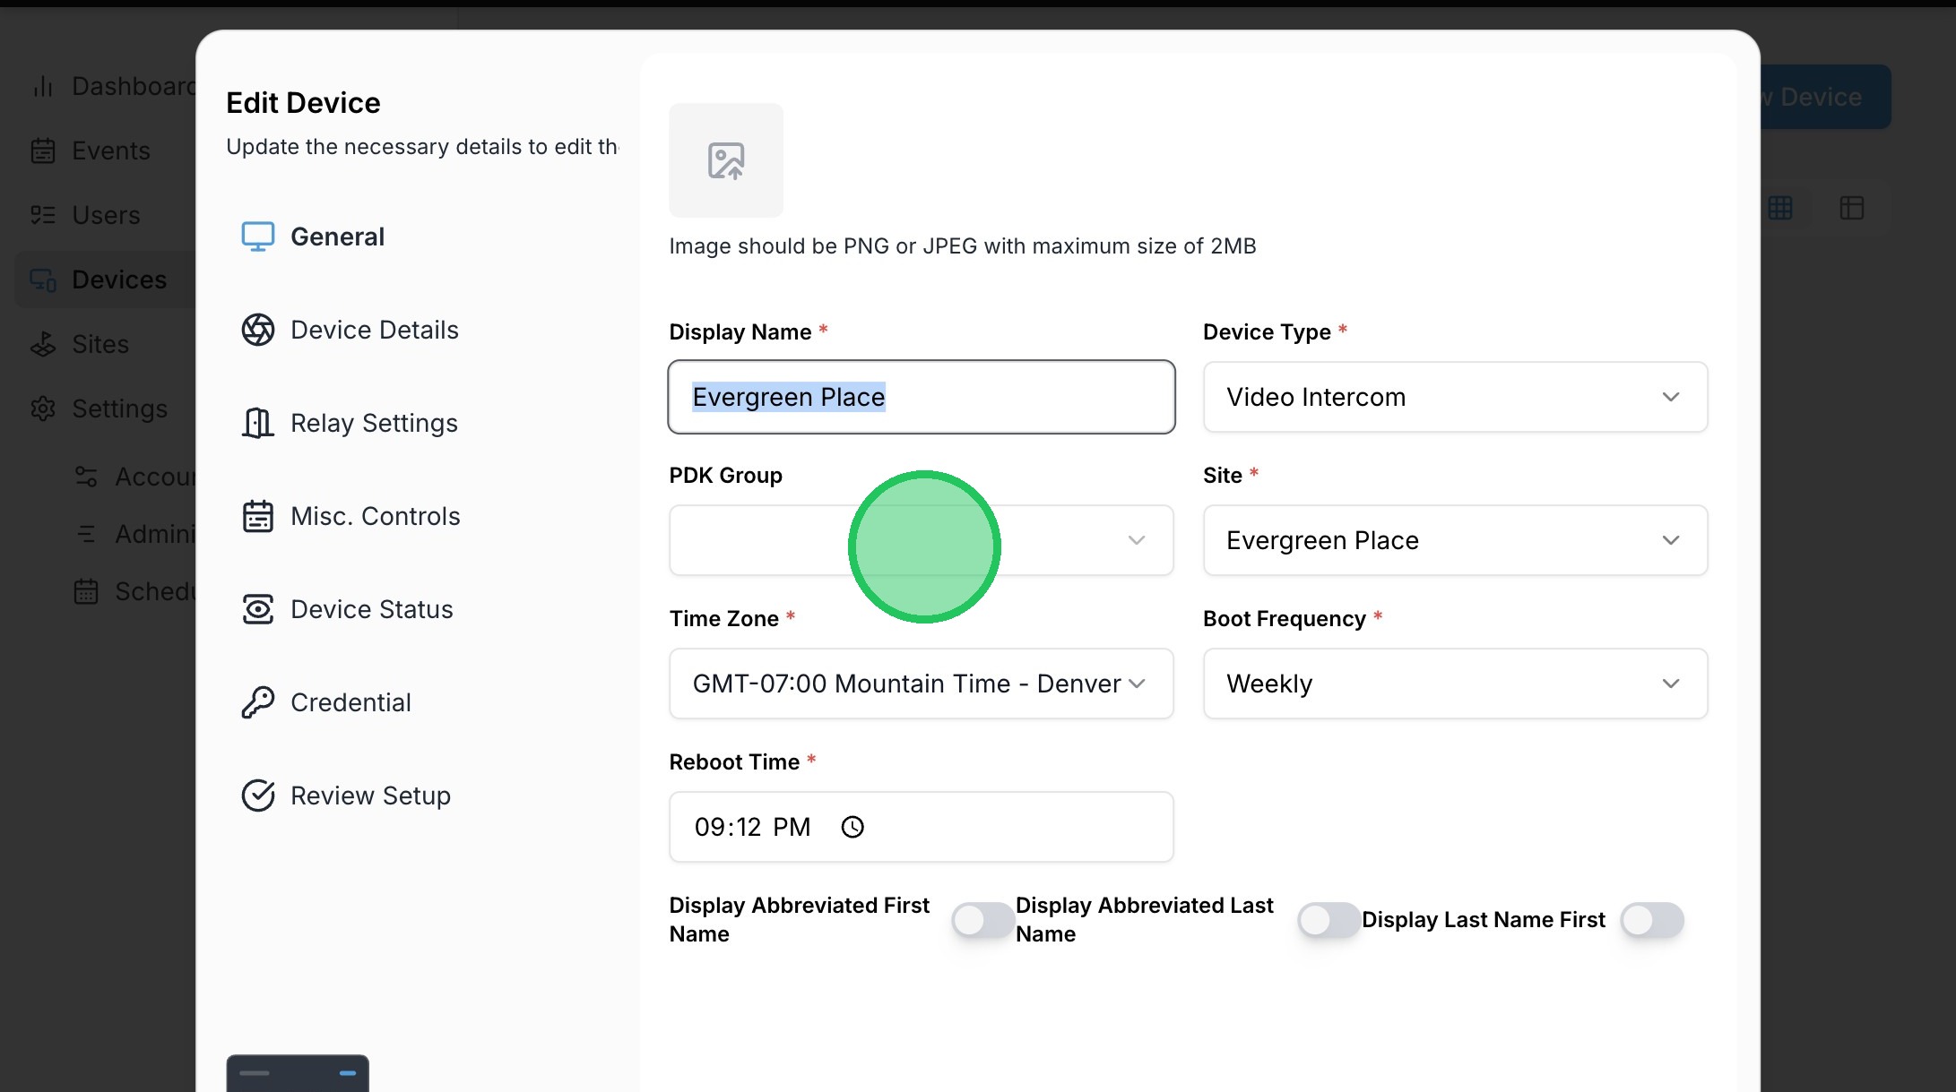
Task: Click the Review Setup checkmark icon
Action: [257, 795]
